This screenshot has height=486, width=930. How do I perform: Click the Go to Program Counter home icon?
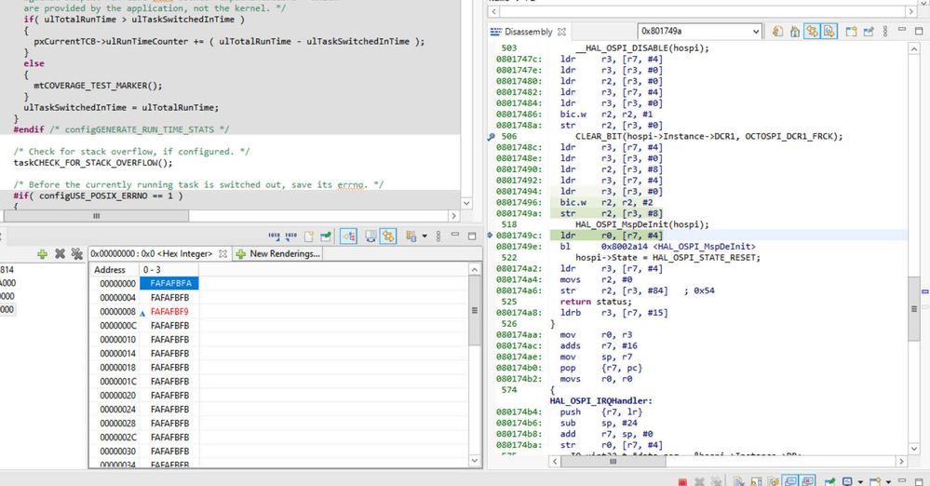pyautogui.click(x=795, y=32)
